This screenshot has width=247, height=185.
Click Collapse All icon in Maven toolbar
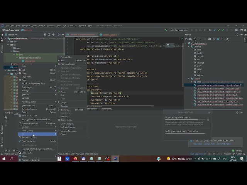coord(222,39)
